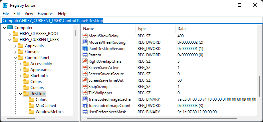Click the ScreenSaveTimeOut string icon
Image resolution: width=263 pixels, height=122 pixels.
(85, 80)
